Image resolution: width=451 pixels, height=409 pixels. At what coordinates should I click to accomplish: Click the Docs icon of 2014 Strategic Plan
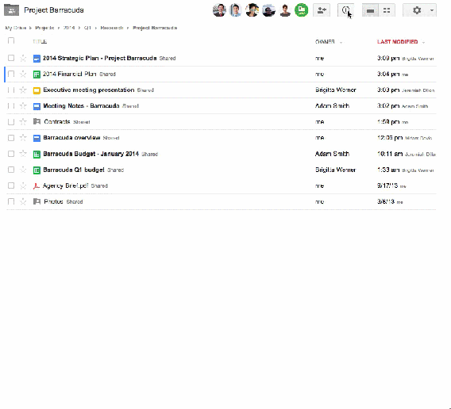(x=37, y=59)
